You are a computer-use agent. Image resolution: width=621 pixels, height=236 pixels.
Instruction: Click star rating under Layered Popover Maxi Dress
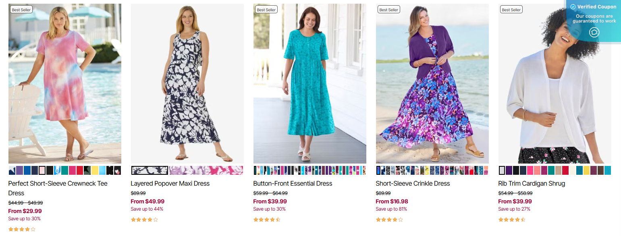coord(144,219)
